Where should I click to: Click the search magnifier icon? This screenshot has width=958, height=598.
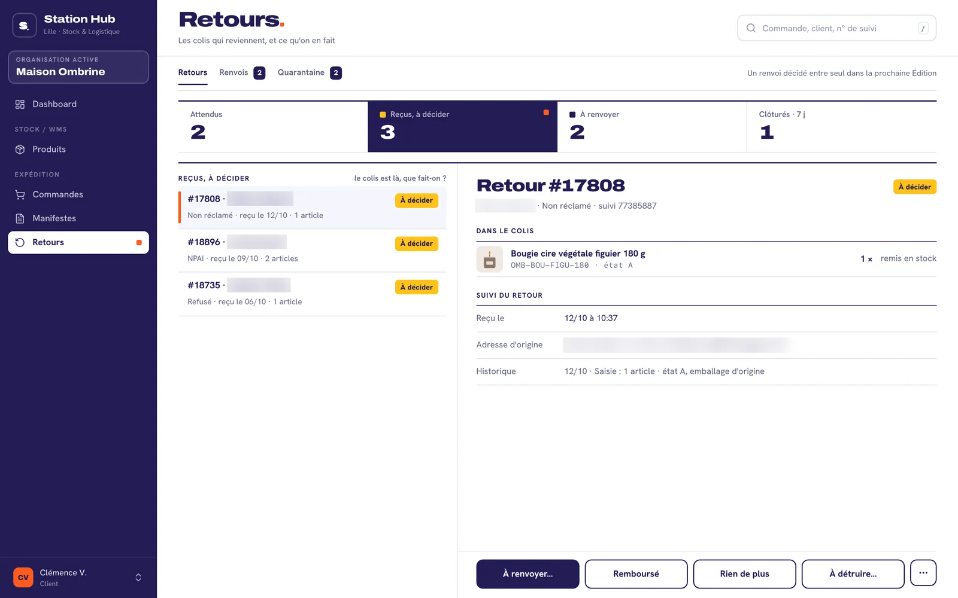pos(751,28)
